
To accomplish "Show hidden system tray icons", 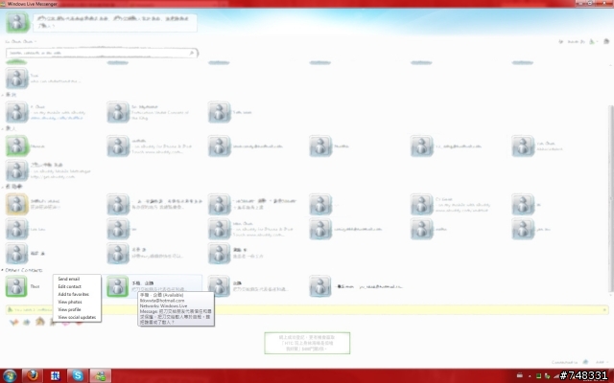I will 530,376.
